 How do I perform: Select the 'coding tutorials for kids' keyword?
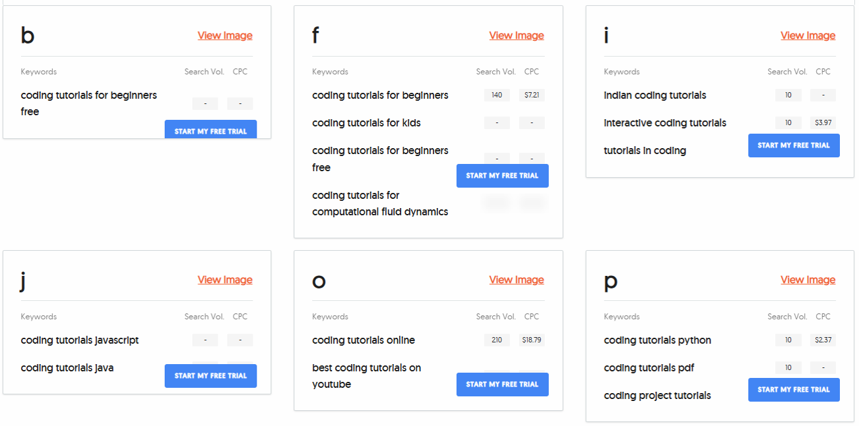pyautogui.click(x=366, y=123)
